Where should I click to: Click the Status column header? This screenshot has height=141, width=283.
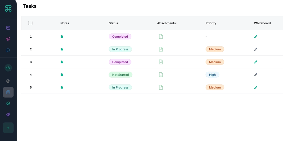tap(113, 23)
